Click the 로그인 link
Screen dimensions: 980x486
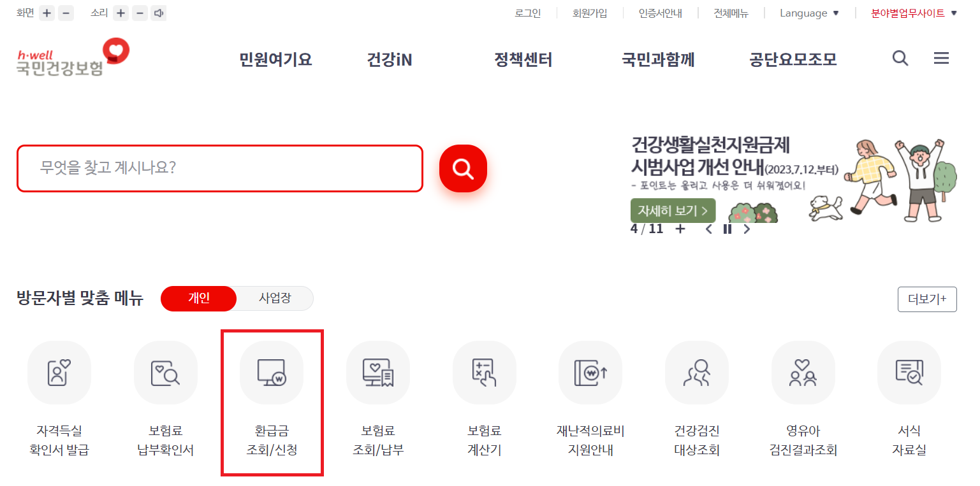tap(527, 13)
